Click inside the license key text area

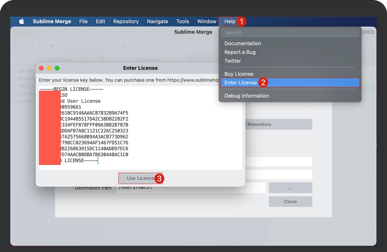(141, 128)
